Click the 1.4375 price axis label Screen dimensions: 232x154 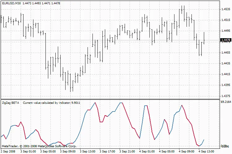point(226,96)
